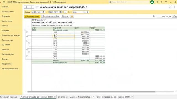This screenshot has height=99, width=177.
Task: Close the Анализ счета 3350 tab
Action: 55,97
